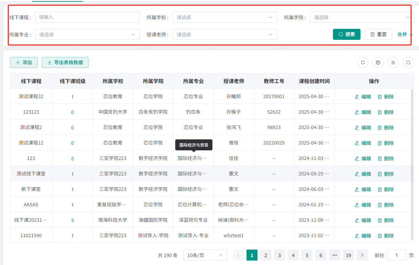Go to page 3

coord(280,255)
